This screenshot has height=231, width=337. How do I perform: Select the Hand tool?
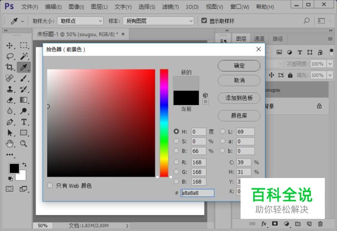tap(10, 143)
